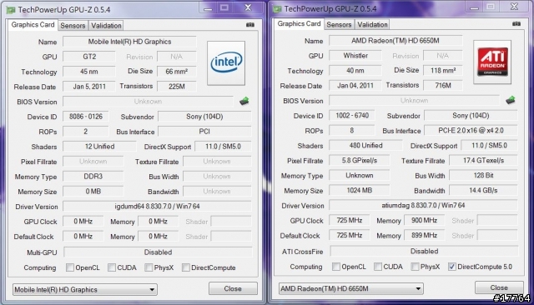Click AMD Shaders value 480 Unified
The height and width of the screenshot is (305, 534).
pyautogui.click(x=365, y=146)
